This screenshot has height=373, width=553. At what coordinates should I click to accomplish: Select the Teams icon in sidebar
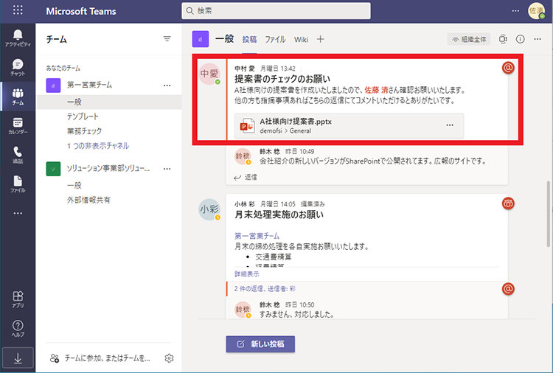tap(18, 97)
